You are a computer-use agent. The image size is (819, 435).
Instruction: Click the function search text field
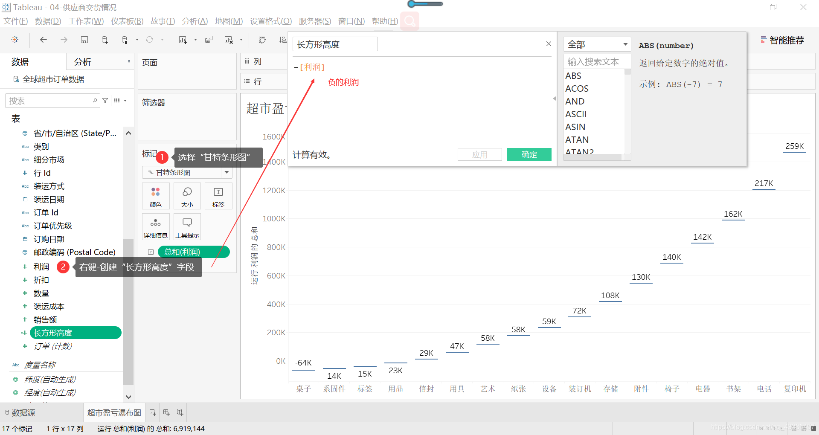tap(597, 62)
